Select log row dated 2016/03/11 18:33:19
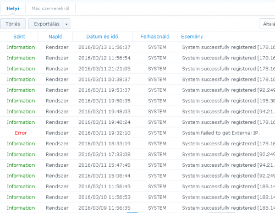 137,144
